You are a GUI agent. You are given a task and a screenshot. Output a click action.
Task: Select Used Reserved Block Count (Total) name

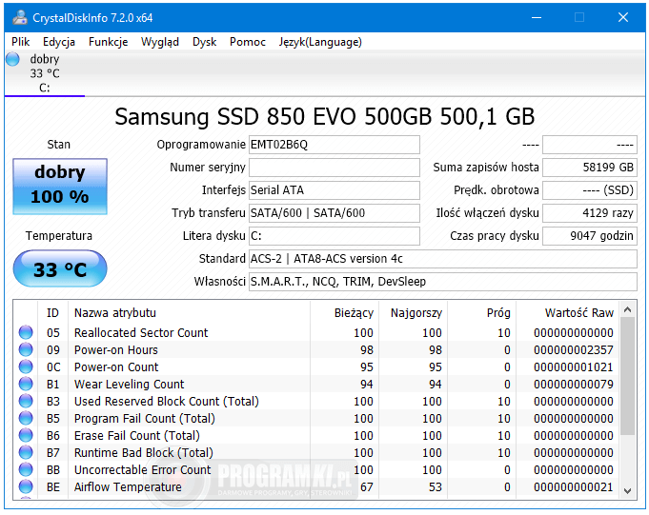click(167, 402)
